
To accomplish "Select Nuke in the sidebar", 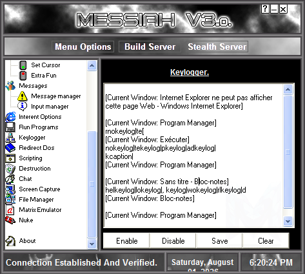I will tap(26, 220).
